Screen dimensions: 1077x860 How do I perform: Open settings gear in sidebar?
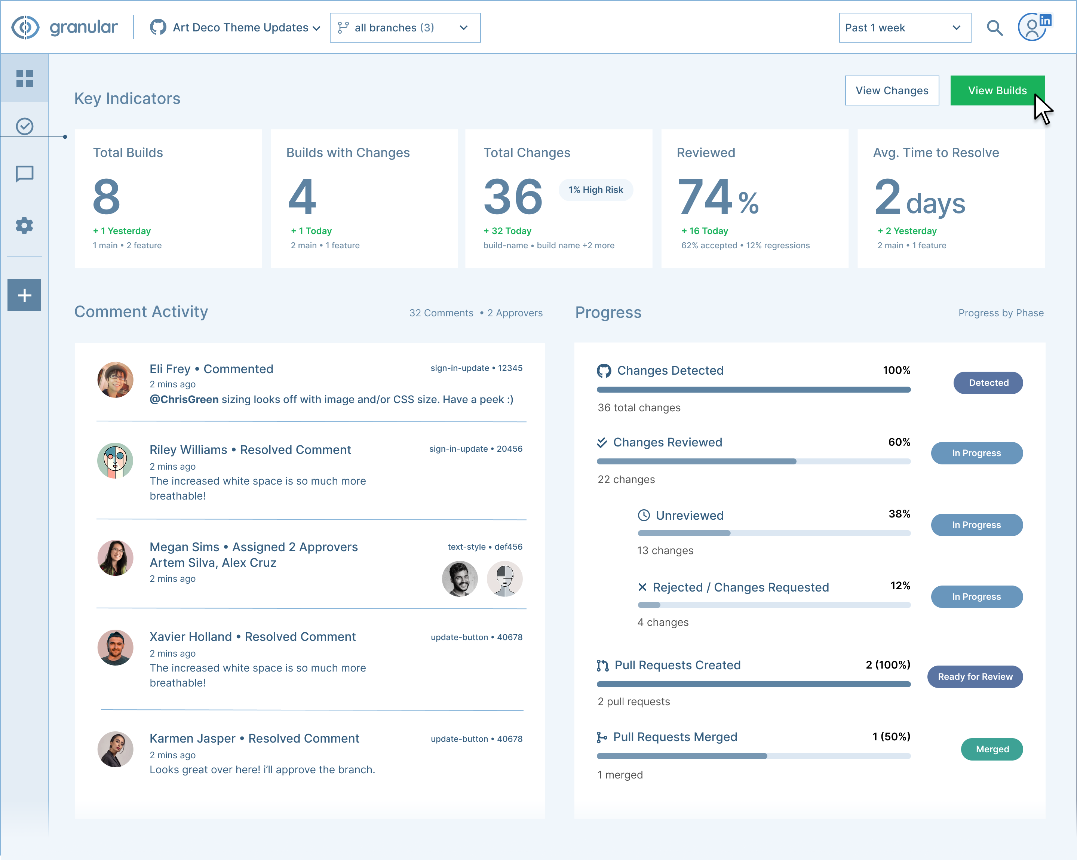(24, 226)
